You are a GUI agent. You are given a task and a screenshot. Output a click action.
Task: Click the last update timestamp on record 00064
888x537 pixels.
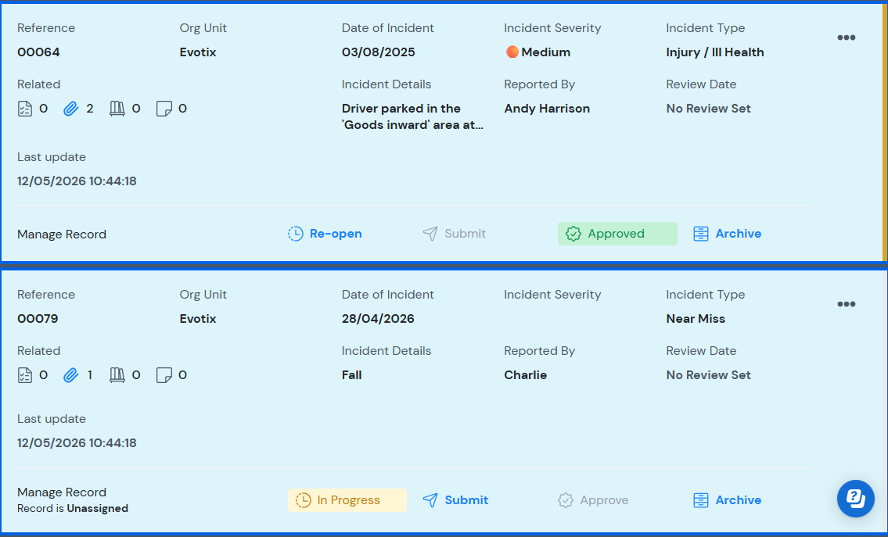pyautogui.click(x=77, y=181)
